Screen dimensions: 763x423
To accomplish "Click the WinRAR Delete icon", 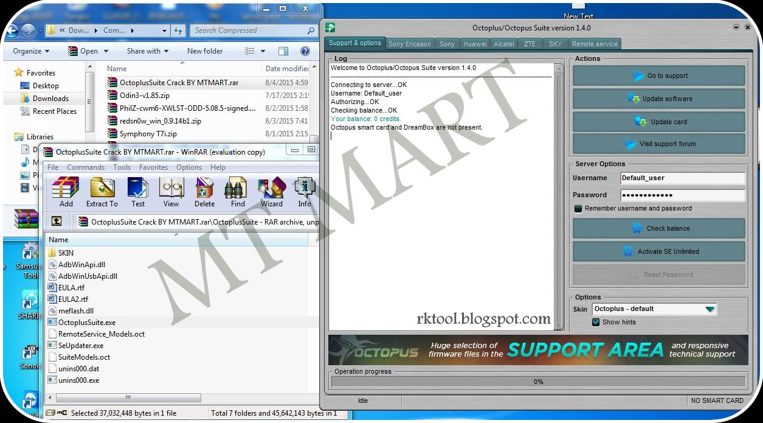I will pyautogui.click(x=205, y=188).
